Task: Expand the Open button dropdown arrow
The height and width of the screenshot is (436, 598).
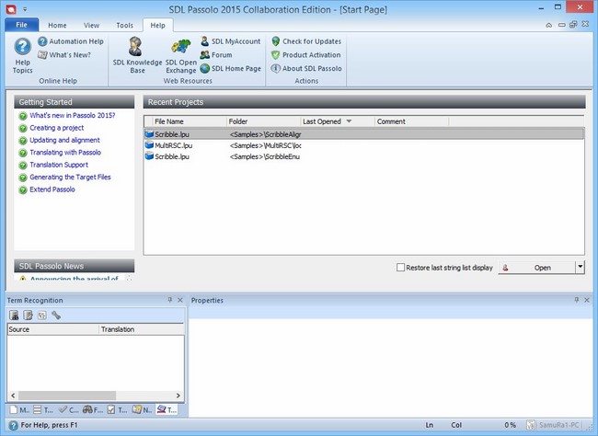Action: [x=581, y=268]
